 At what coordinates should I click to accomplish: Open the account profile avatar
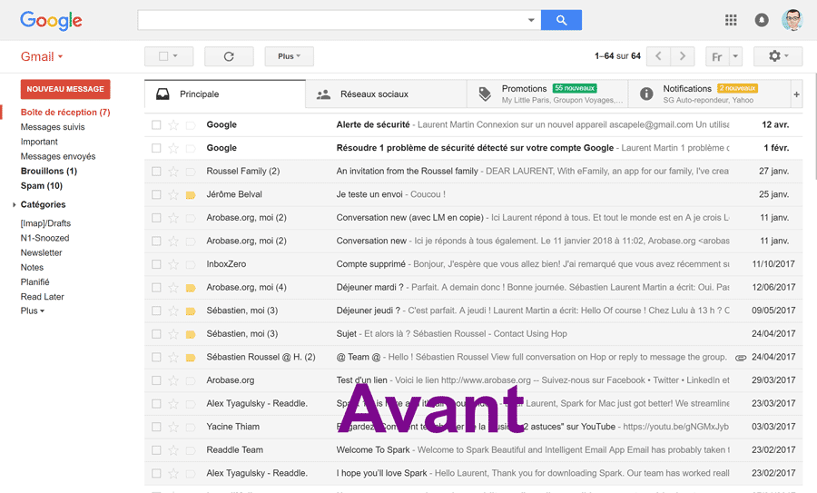coord(792,20)
